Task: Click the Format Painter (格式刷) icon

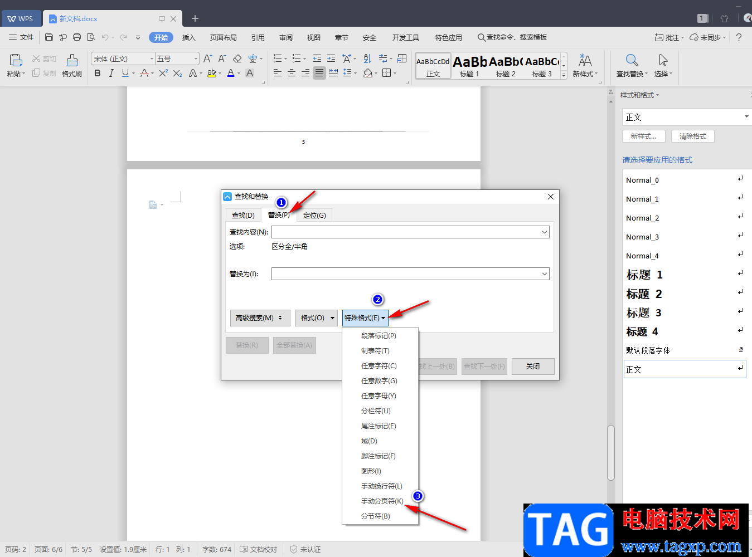Action: pos(72,60)
